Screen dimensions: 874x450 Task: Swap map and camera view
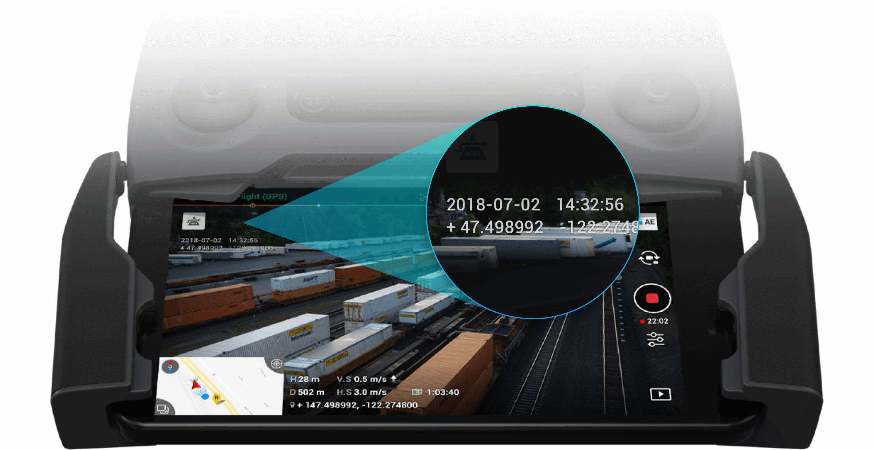162,409
